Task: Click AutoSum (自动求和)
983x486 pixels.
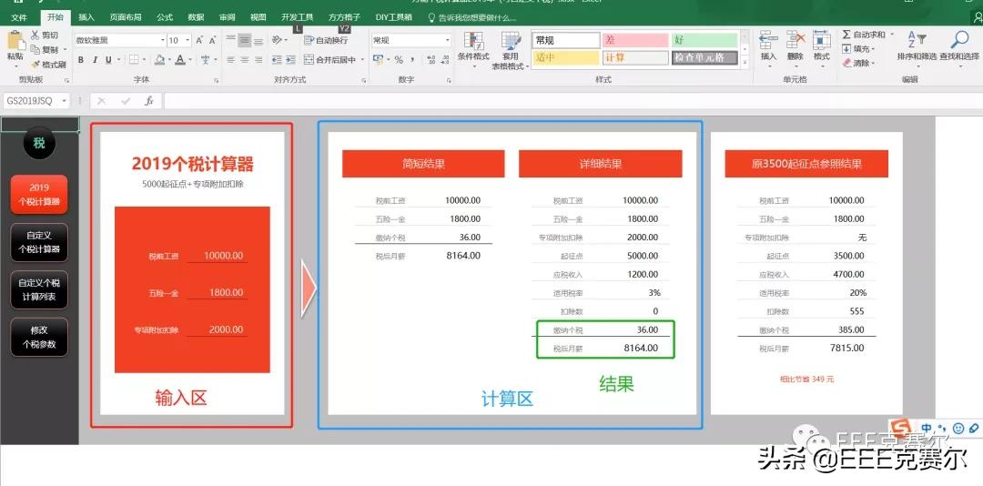Action: [866, 35]
